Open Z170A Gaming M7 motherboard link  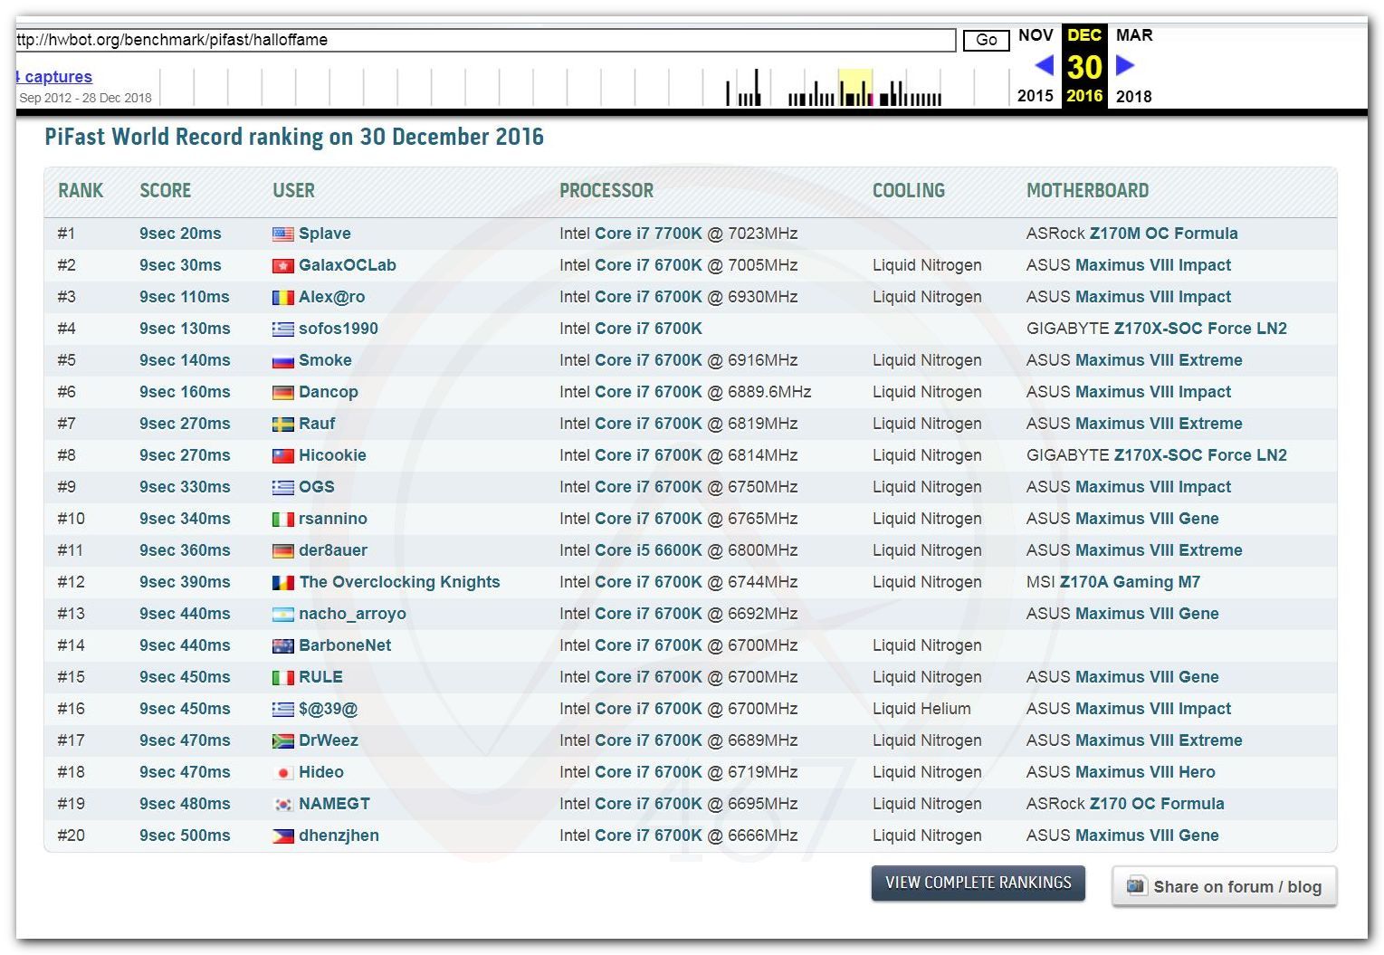(1131, 582)
